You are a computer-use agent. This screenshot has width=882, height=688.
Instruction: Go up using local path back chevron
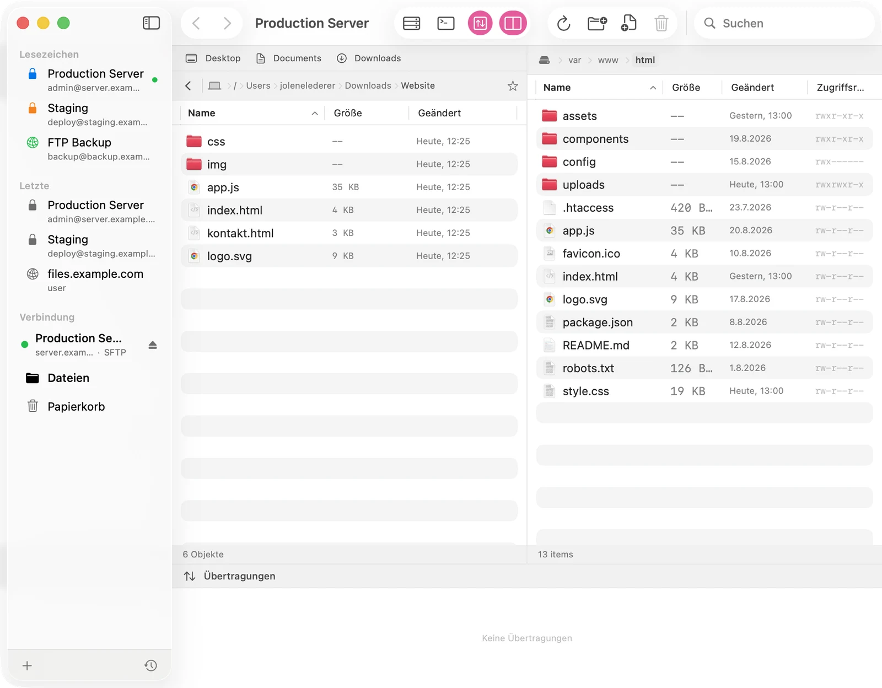click(x=189, y=85)
